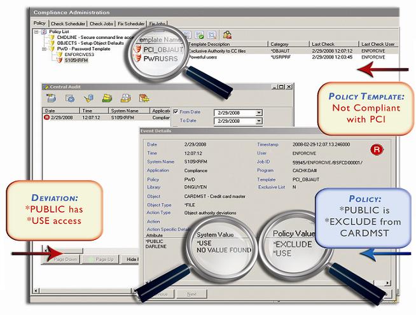Open the To Date dropdown
The width and height of the screenshot is (416, 315).
click(259, 121)
